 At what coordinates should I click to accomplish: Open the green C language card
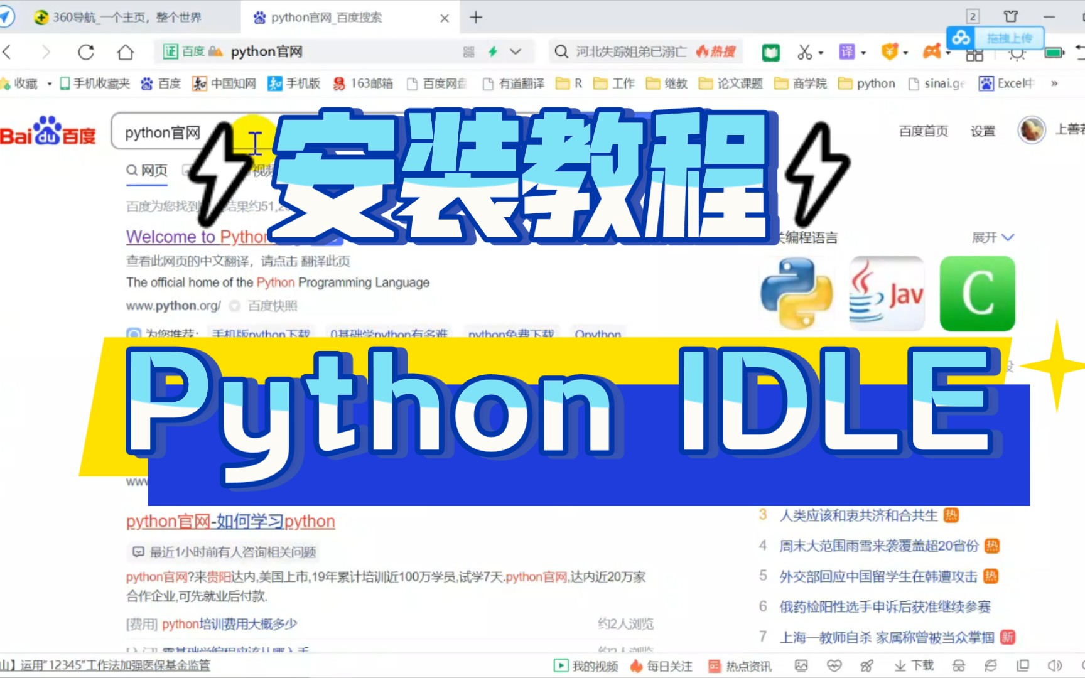pos(977,293)
